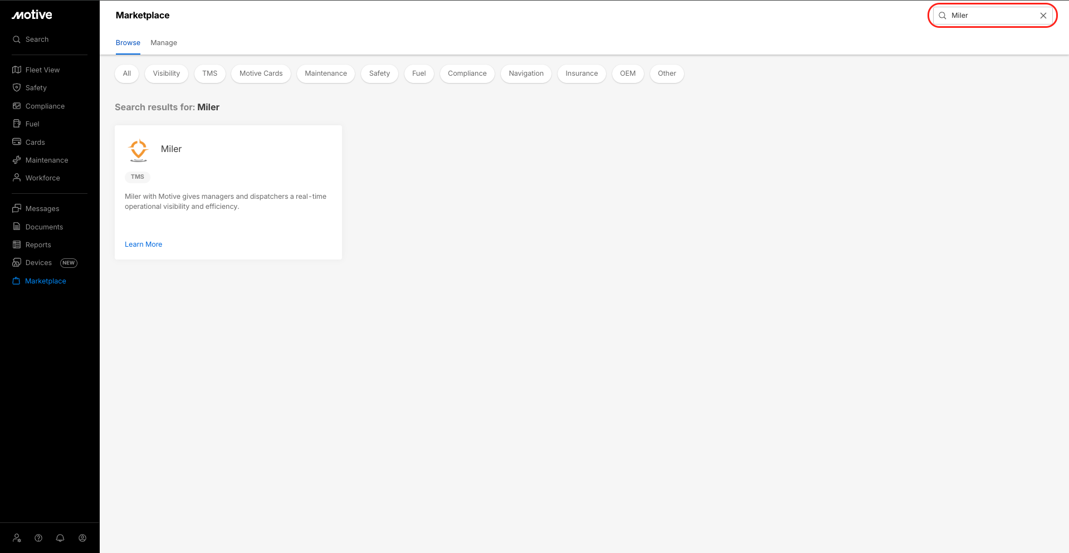Switch to the Manage tab
Viewport: 1069px width, 553px height.
164,43
